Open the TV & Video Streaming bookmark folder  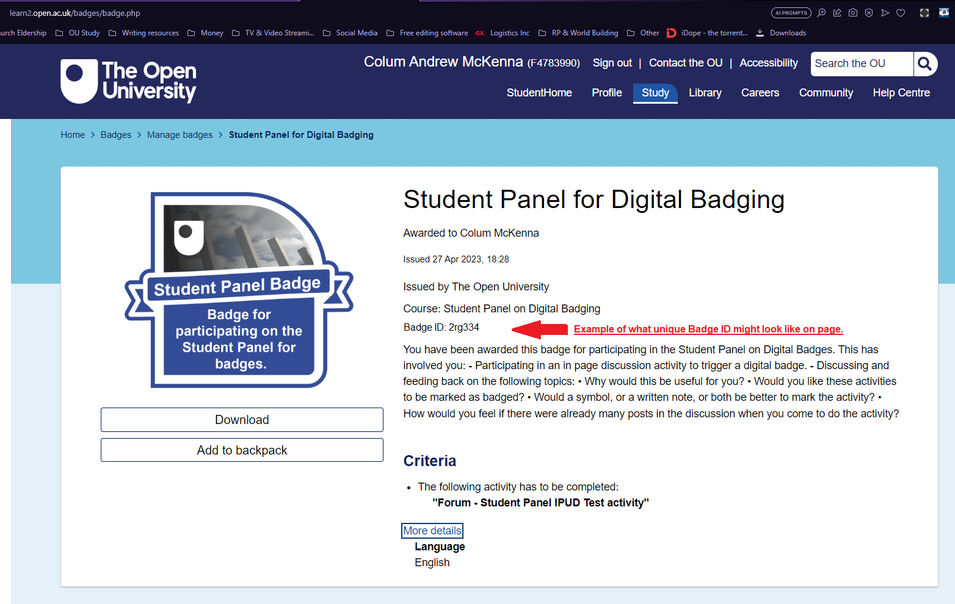[273, 33]
